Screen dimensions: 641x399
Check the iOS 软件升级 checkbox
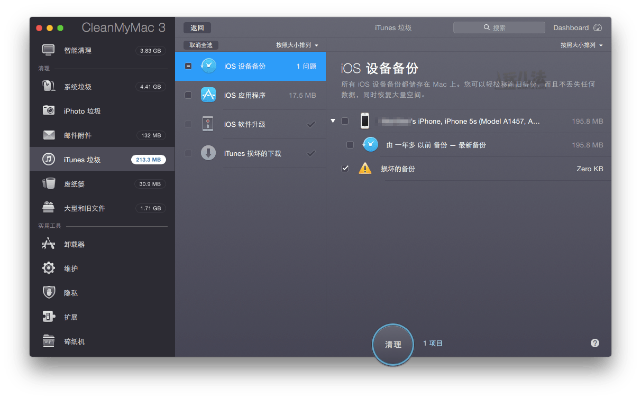188,124
